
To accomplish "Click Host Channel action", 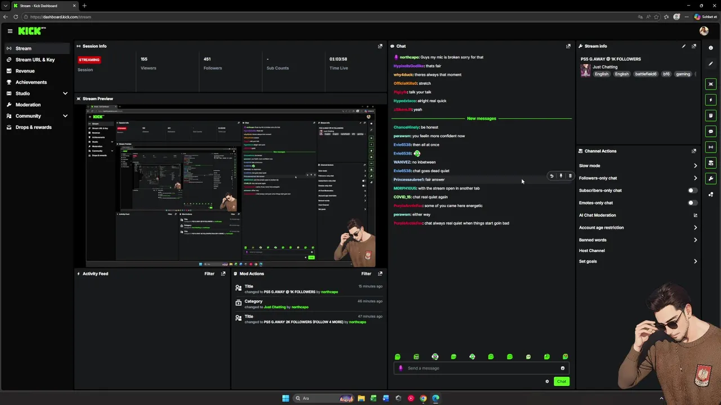I will pyautogui.click(x=592, y=251).
